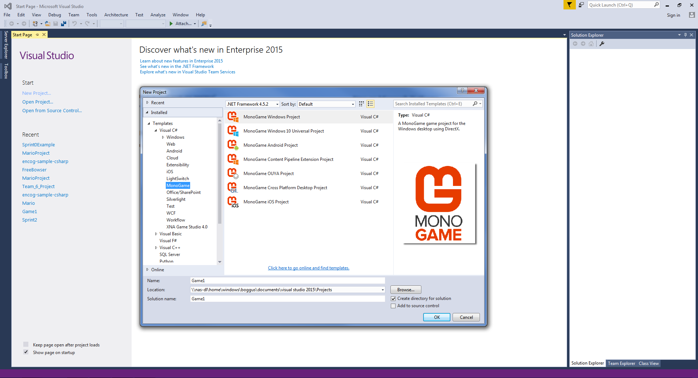Open the Analyze menu
This screenshot has height=378, width=698.
point(158,15)
